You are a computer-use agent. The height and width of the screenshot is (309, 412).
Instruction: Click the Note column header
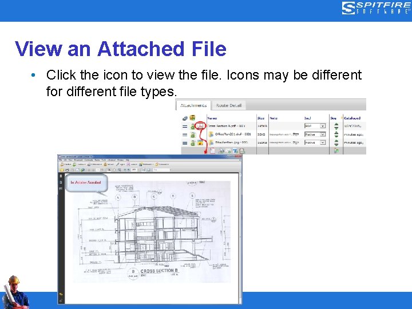(x=274, y=118)
